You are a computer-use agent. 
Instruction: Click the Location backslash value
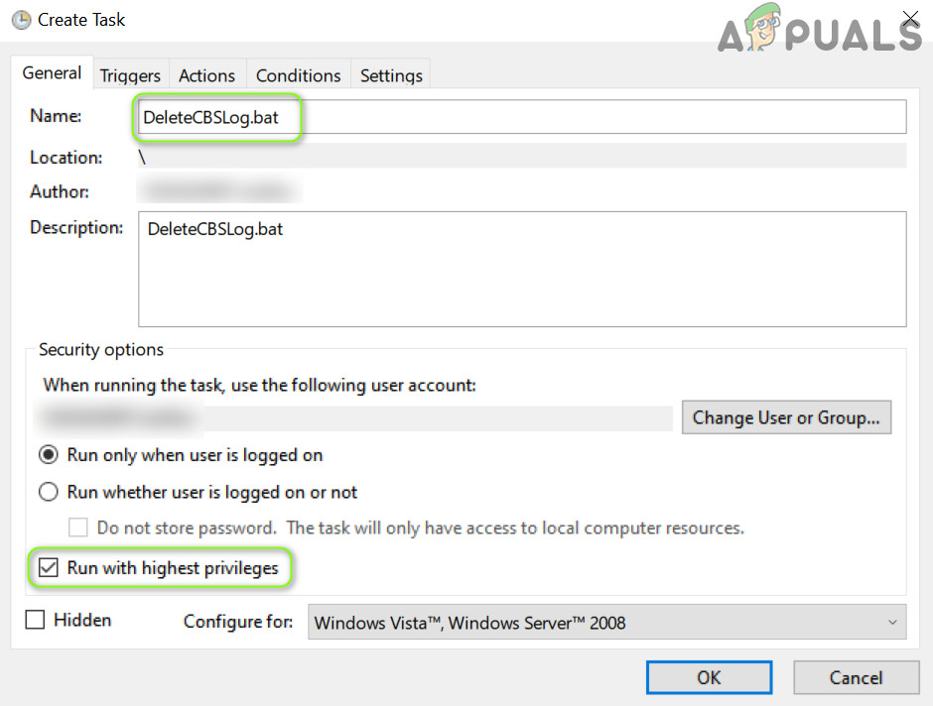point(522,157)
